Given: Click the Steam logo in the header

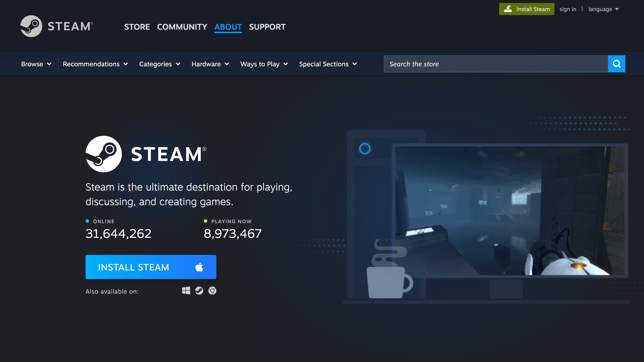Looking at the screenshot, I should pos(57,26).
